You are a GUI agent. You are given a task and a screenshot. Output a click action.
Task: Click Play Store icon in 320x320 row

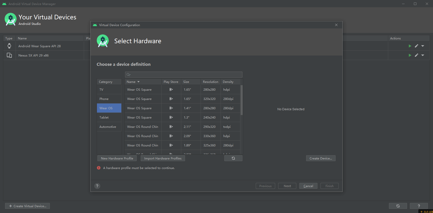[x=171, y=99]
